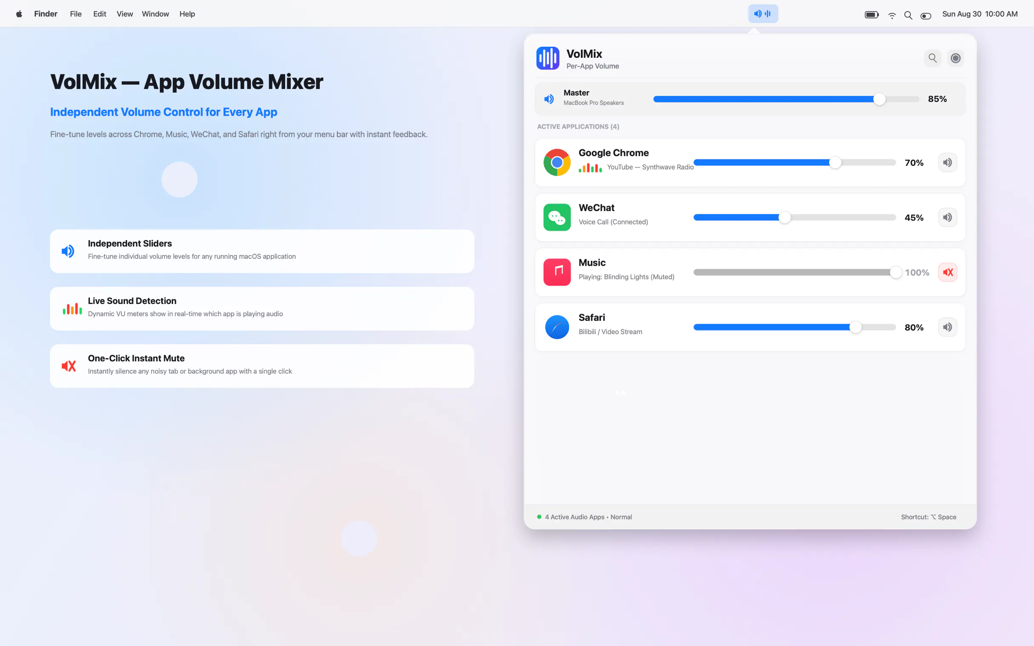Click the Independent Sliders card title

[x=130, y=244]
